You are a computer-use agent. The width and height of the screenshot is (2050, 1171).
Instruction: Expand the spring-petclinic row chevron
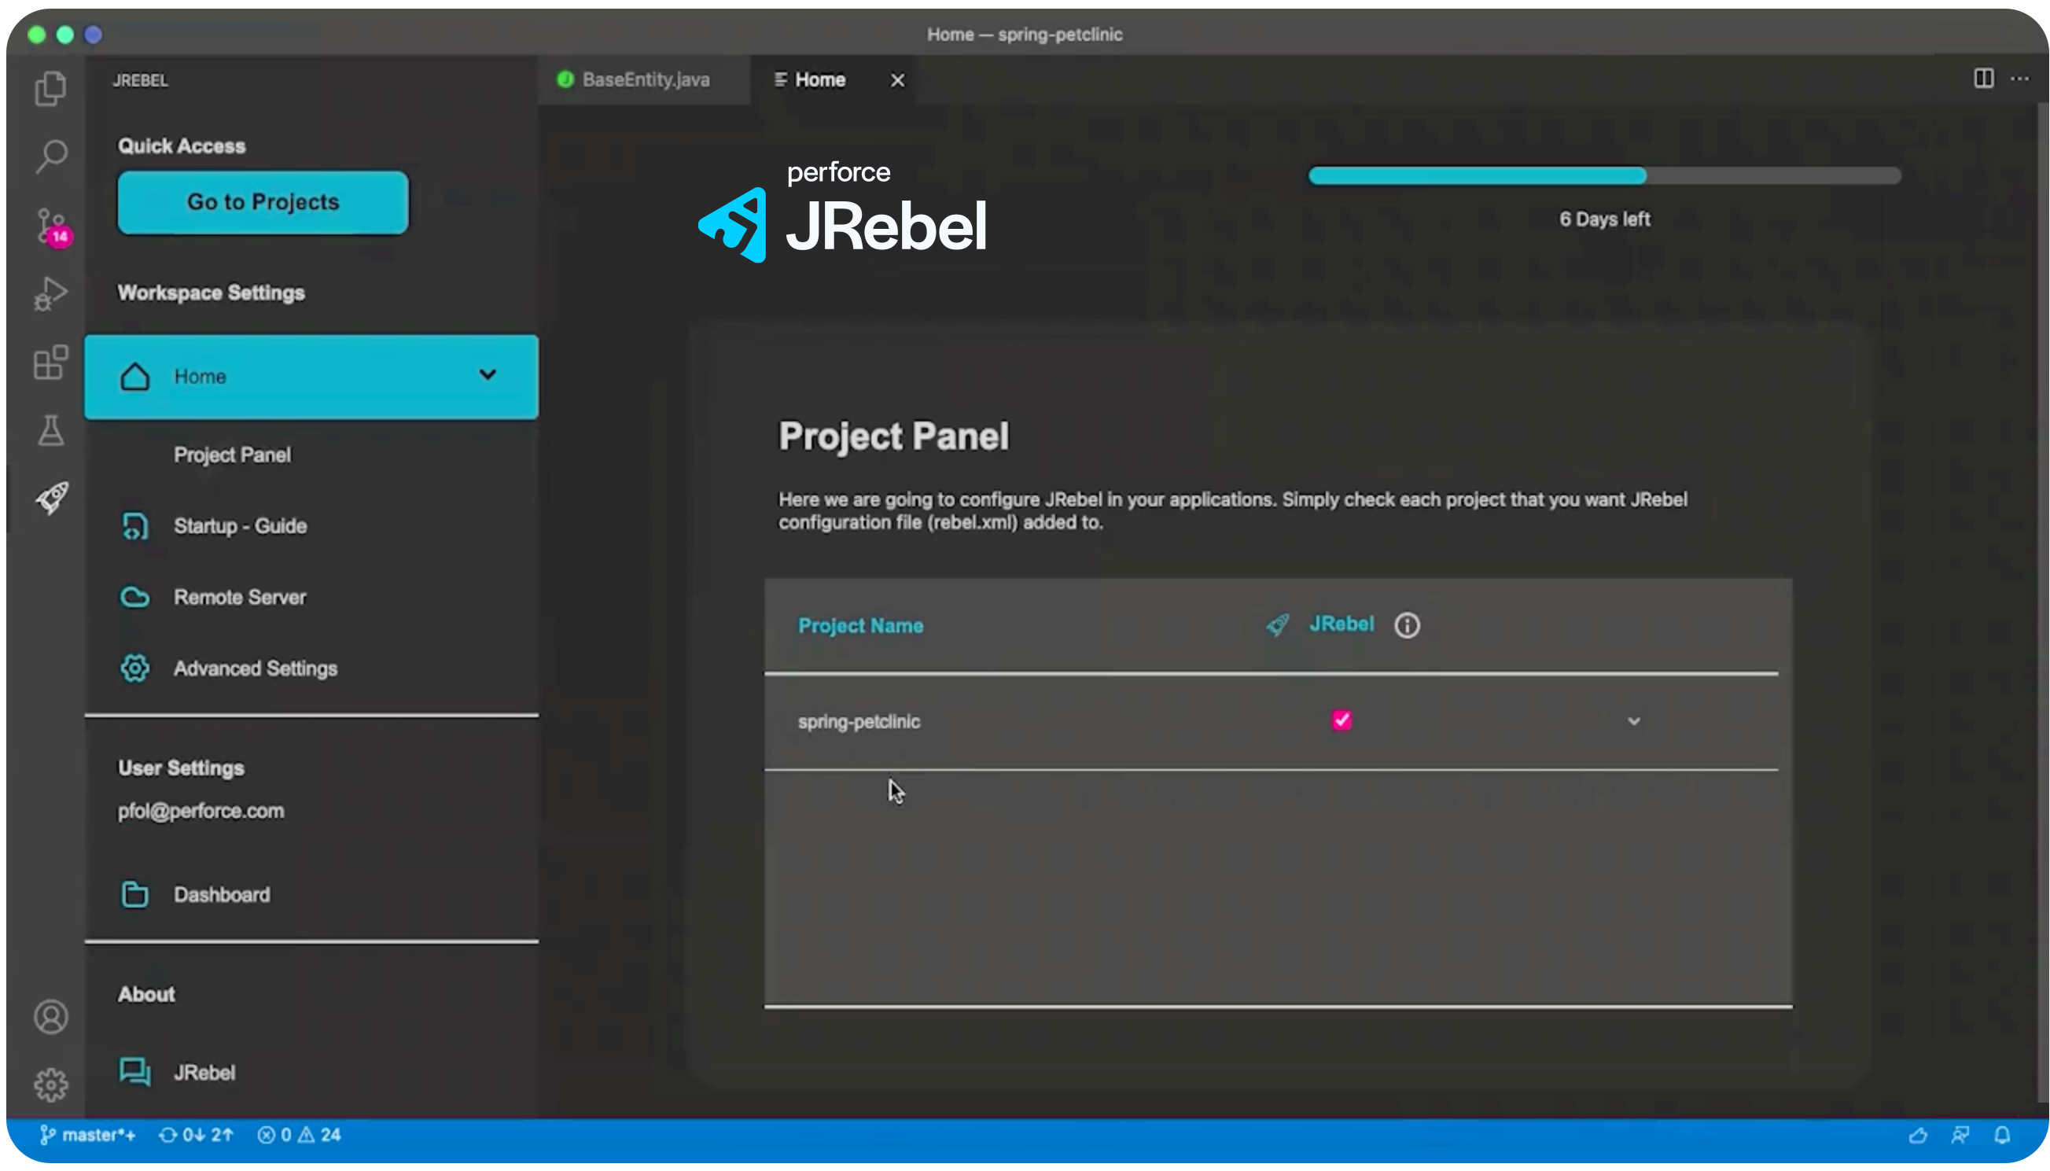tap(1633, 721)
